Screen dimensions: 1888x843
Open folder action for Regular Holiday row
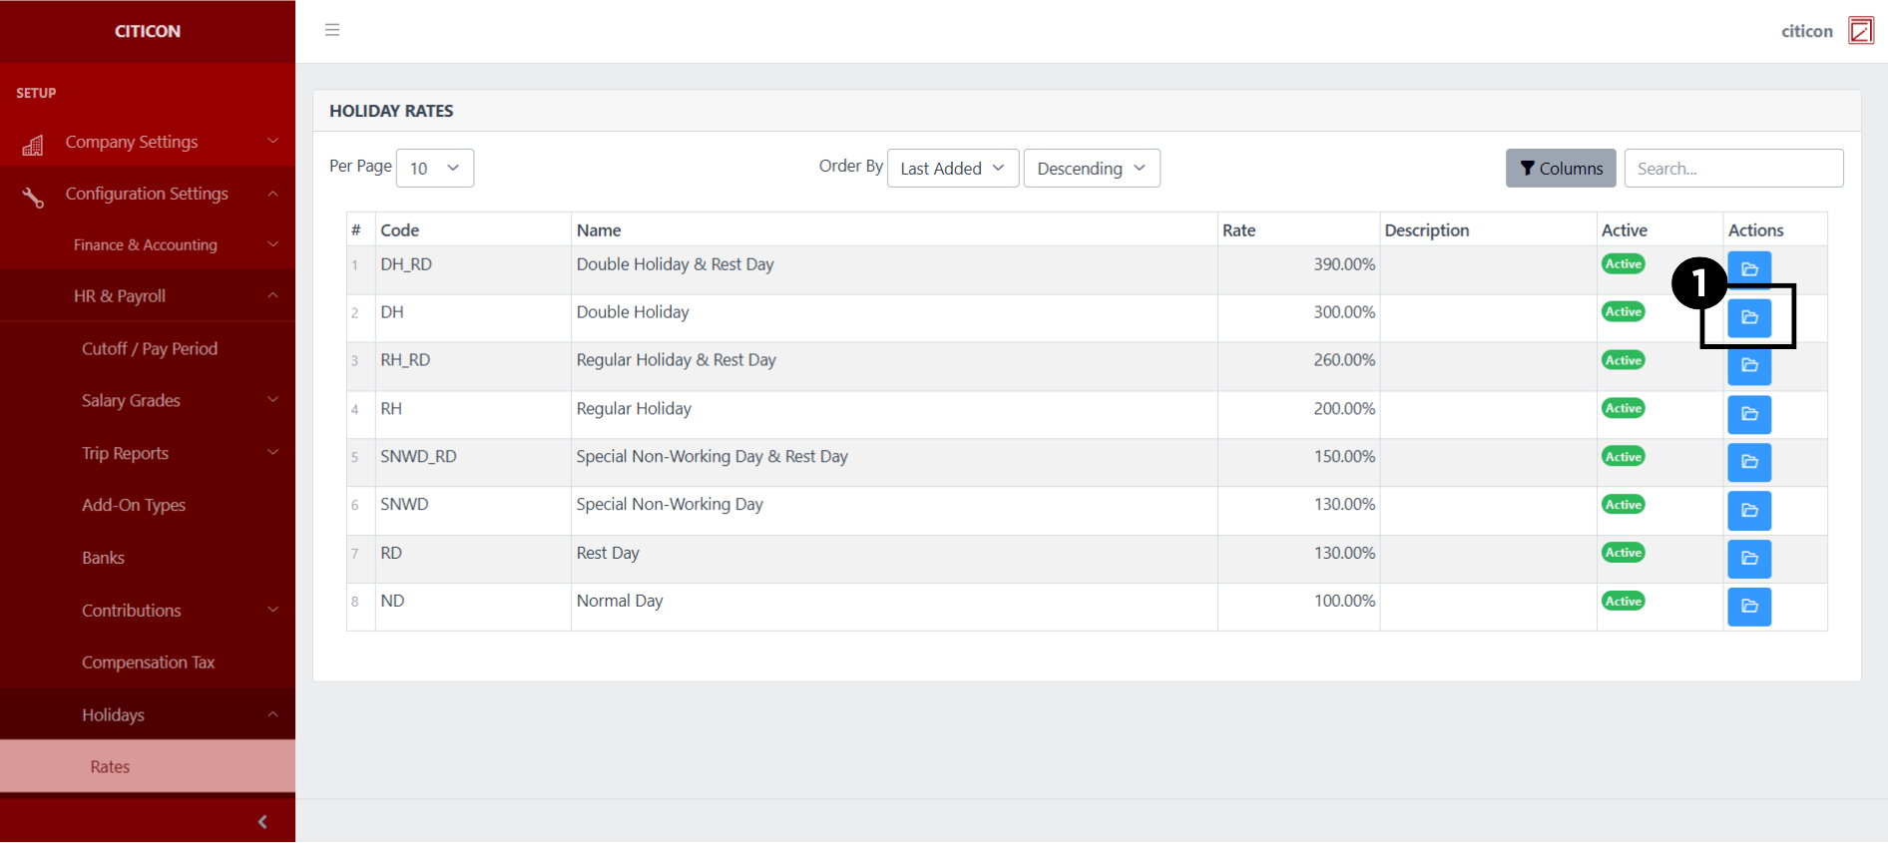click(1748, 414)
